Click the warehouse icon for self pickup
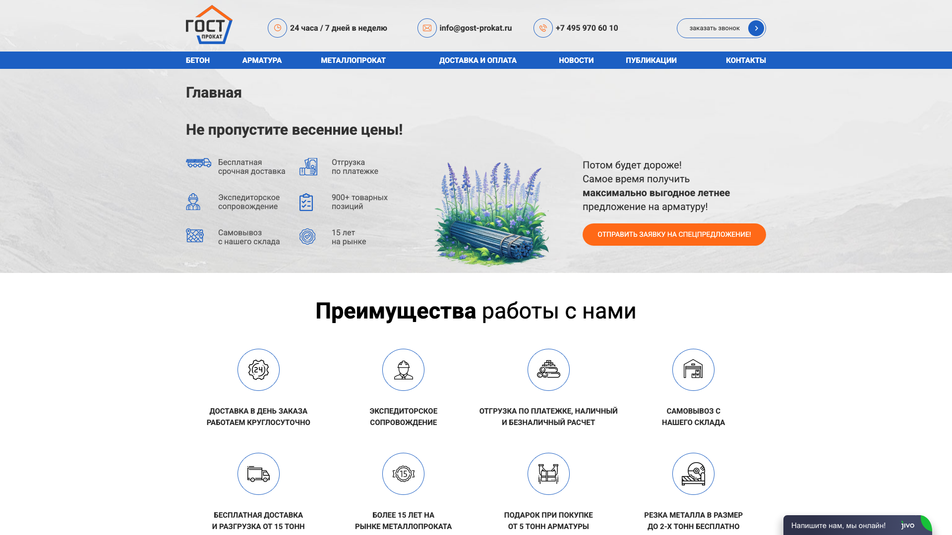Screen dimensions: 952x535 [x=693, y=370]
